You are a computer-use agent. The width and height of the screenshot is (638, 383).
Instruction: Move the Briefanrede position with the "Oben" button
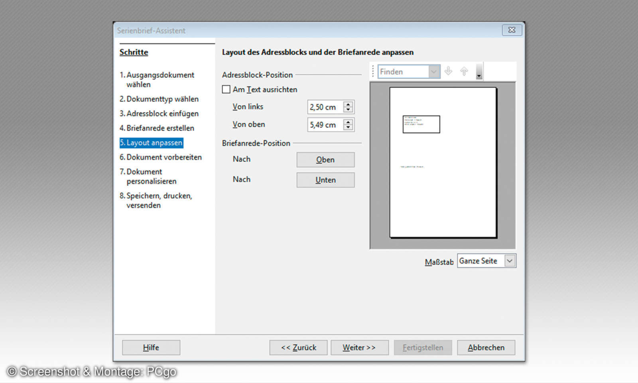click(325, 160)
